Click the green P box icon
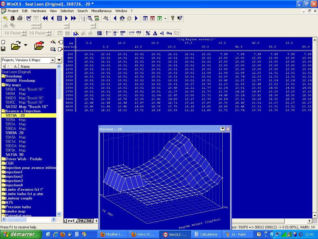This screenshot has height=239, width=318. point(160,18)
